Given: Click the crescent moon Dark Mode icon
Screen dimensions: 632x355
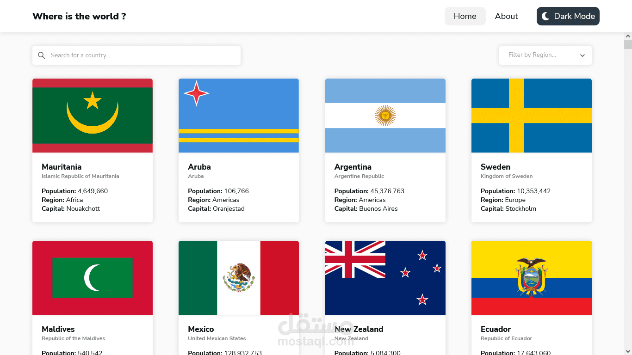Looking at the screenshot, I should [545, 16].
